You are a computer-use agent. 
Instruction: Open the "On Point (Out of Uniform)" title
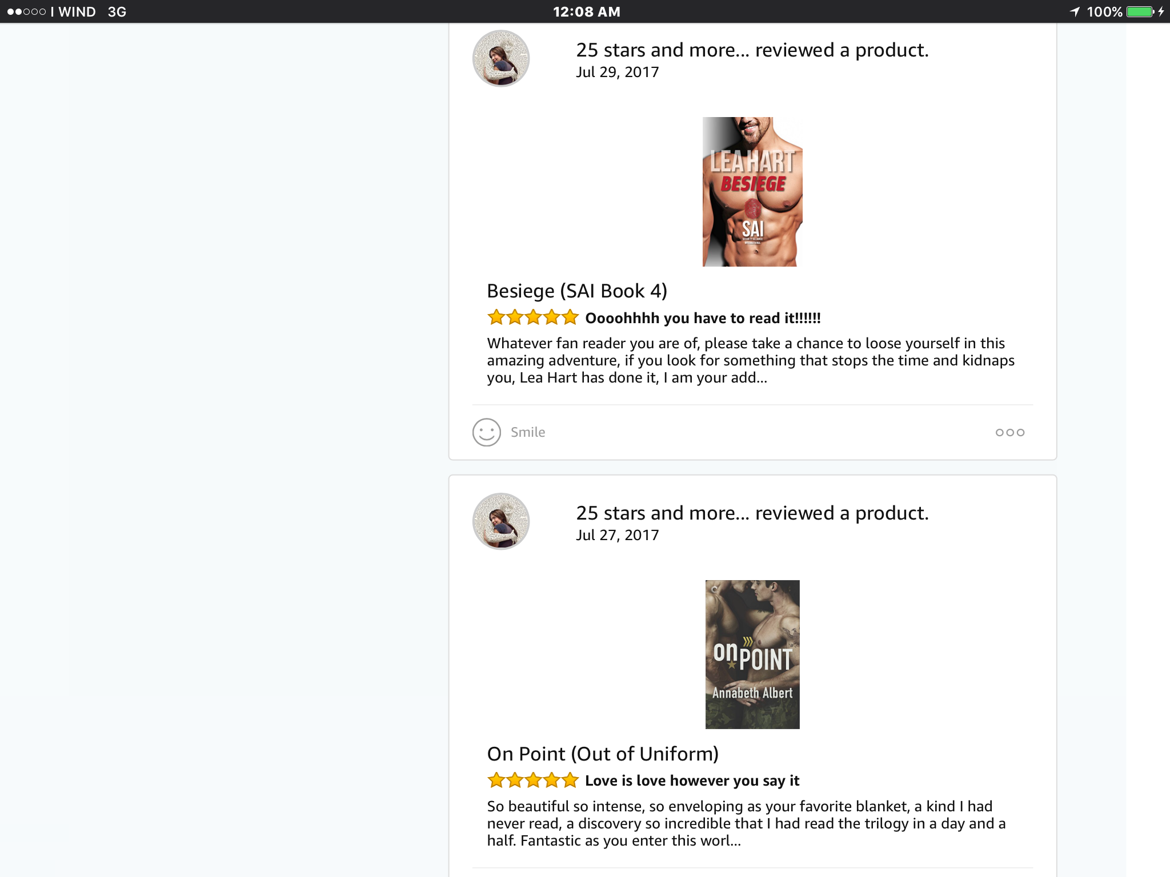point(603,754)
